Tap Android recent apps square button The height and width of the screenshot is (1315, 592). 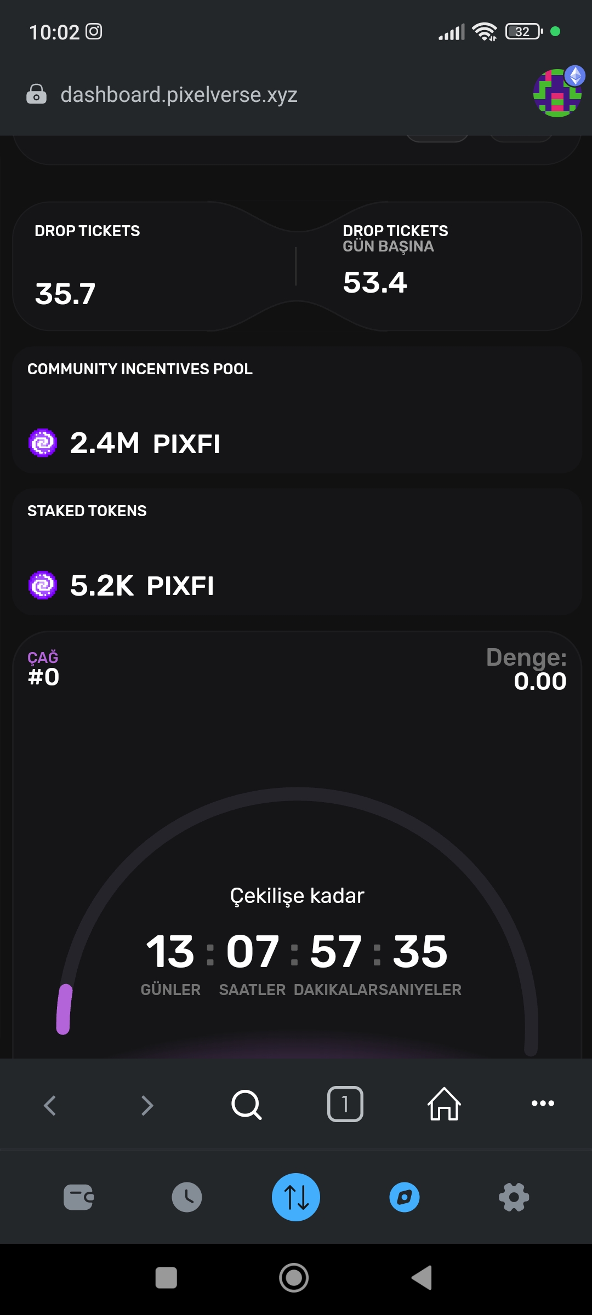pos(166,1278)
